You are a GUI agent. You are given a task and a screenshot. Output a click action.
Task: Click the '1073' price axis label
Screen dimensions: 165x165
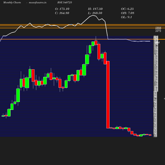coord(158,31)
